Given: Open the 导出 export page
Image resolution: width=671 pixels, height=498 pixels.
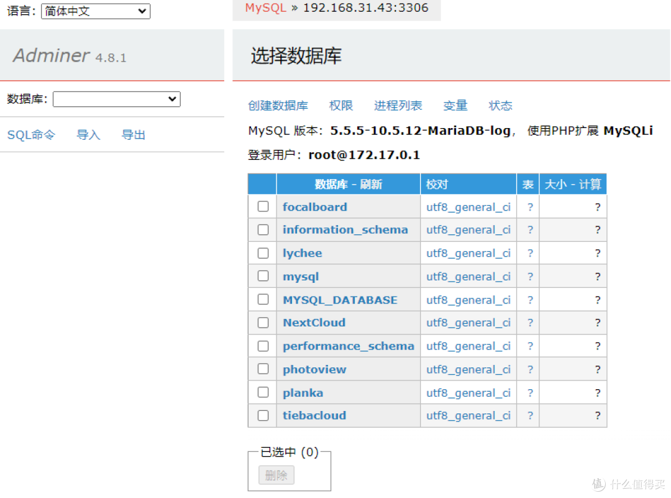Looking at the screenshot, I should pos(133,134).
